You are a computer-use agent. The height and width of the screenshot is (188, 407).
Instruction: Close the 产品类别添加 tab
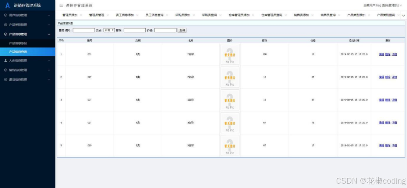[x=369, y=15]
